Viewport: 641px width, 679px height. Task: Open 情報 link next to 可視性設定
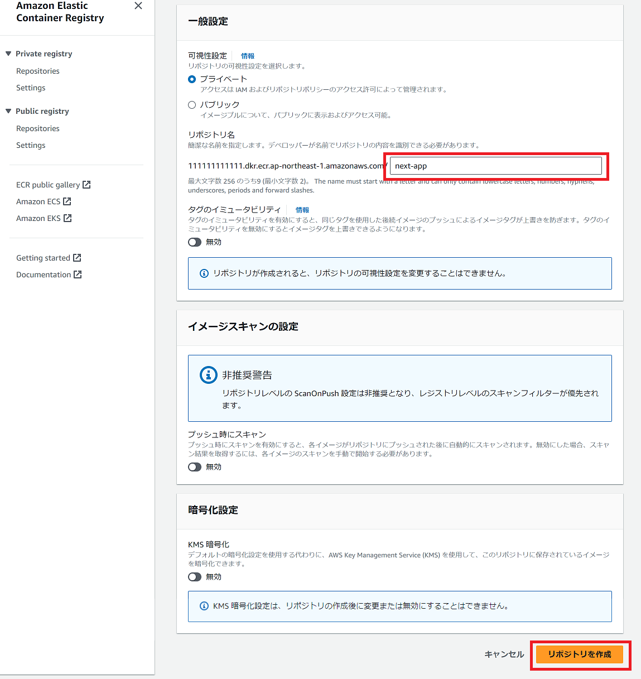tap(248, 56)
